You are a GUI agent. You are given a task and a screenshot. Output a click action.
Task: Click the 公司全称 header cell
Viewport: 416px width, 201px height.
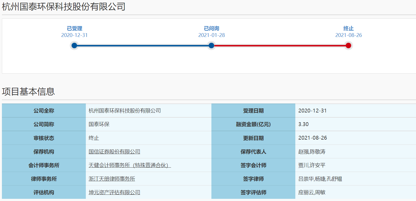[x=44, y=111]
